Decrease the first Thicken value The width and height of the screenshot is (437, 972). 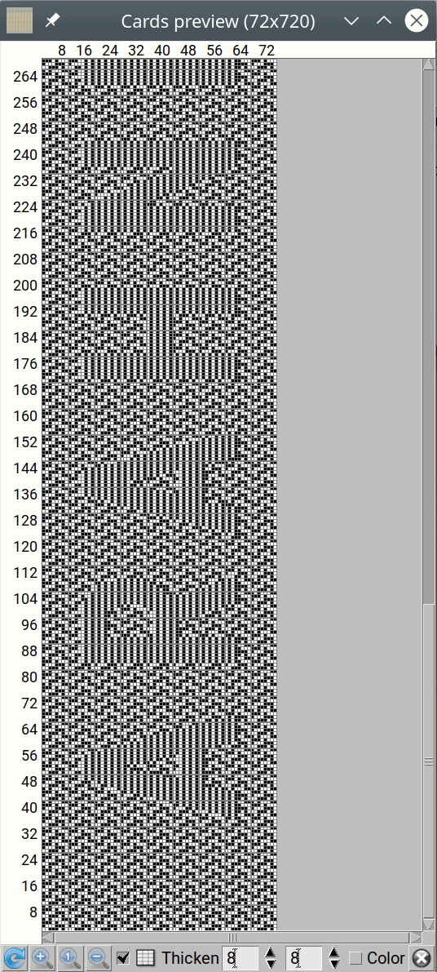coord(271,965)
